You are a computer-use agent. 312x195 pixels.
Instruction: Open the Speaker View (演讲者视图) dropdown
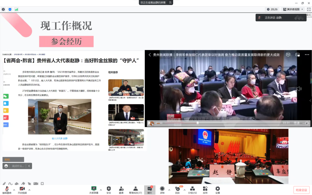(293, 9)
